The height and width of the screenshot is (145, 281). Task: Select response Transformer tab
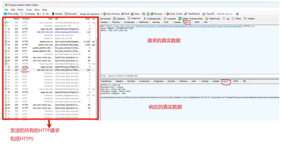pyautogui.click(x=106, y=81)
